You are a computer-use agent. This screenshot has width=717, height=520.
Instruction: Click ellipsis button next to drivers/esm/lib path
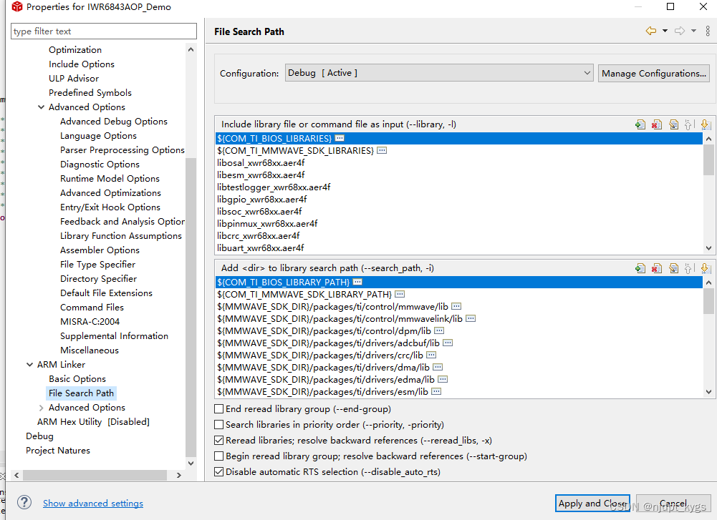[436, 391]
